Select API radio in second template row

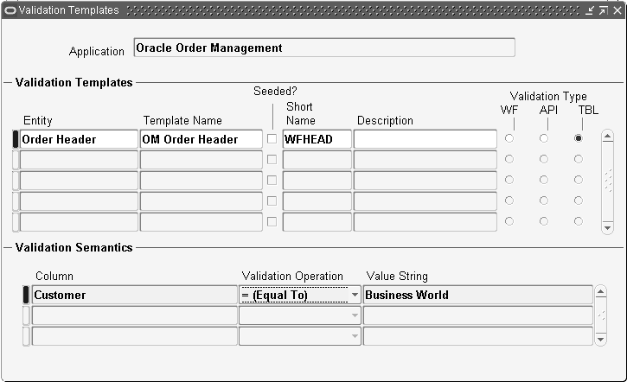pos(544,159)
